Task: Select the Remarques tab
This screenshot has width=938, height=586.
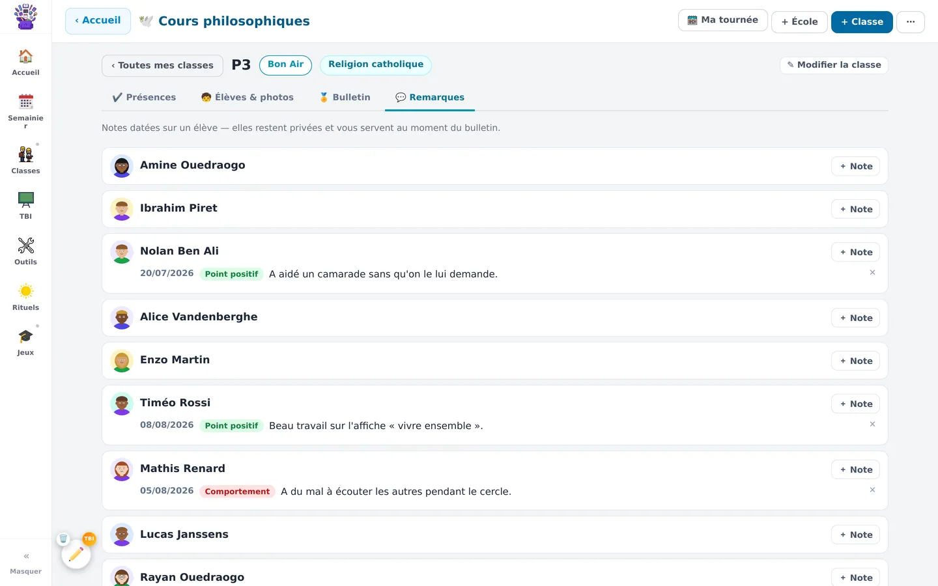Action: 430,97
